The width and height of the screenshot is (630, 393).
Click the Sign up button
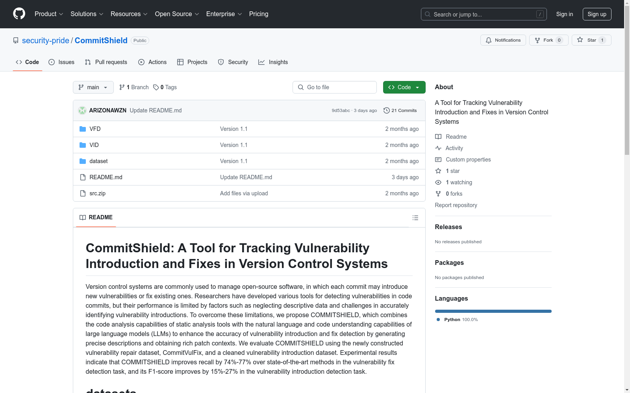tap(597, 14)
